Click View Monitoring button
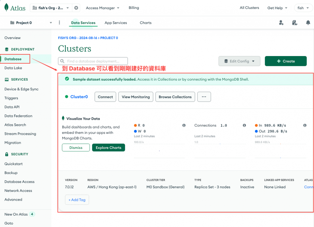The height and width of the screenshot is (227, 314). (x=136, y=97)
